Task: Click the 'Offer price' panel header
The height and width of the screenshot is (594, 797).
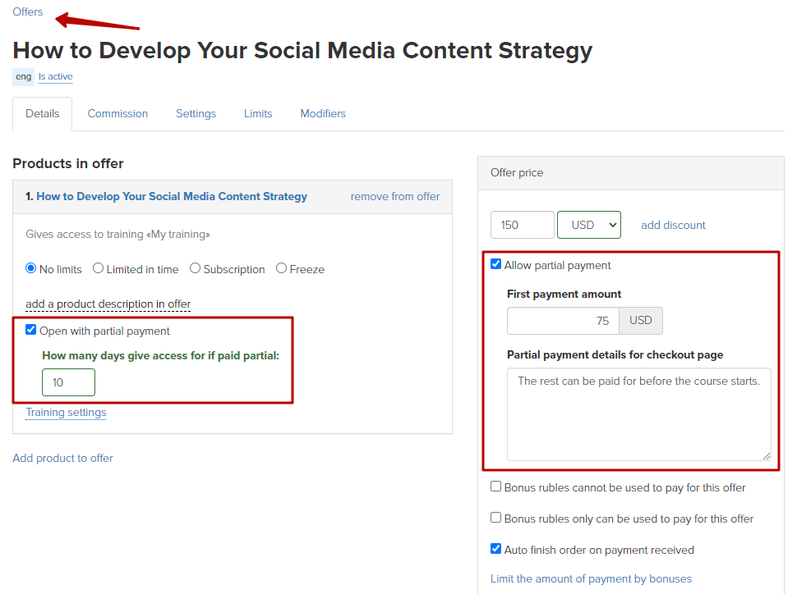Action: [631, 173]
